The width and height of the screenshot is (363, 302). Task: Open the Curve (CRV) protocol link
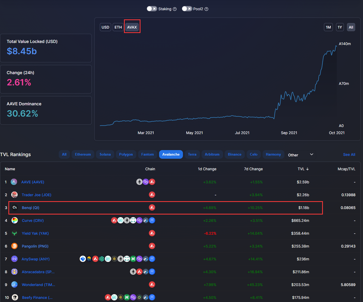[33, 221]
